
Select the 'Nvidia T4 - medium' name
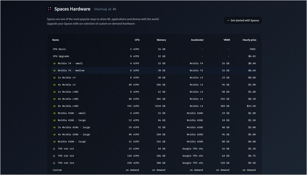pyautogui.click(x=71, y=70)
